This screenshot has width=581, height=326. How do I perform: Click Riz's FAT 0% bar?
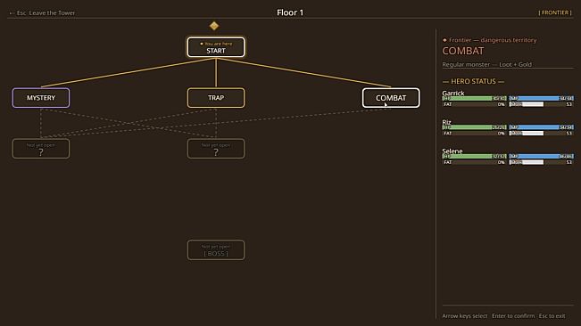pos(474,133)
